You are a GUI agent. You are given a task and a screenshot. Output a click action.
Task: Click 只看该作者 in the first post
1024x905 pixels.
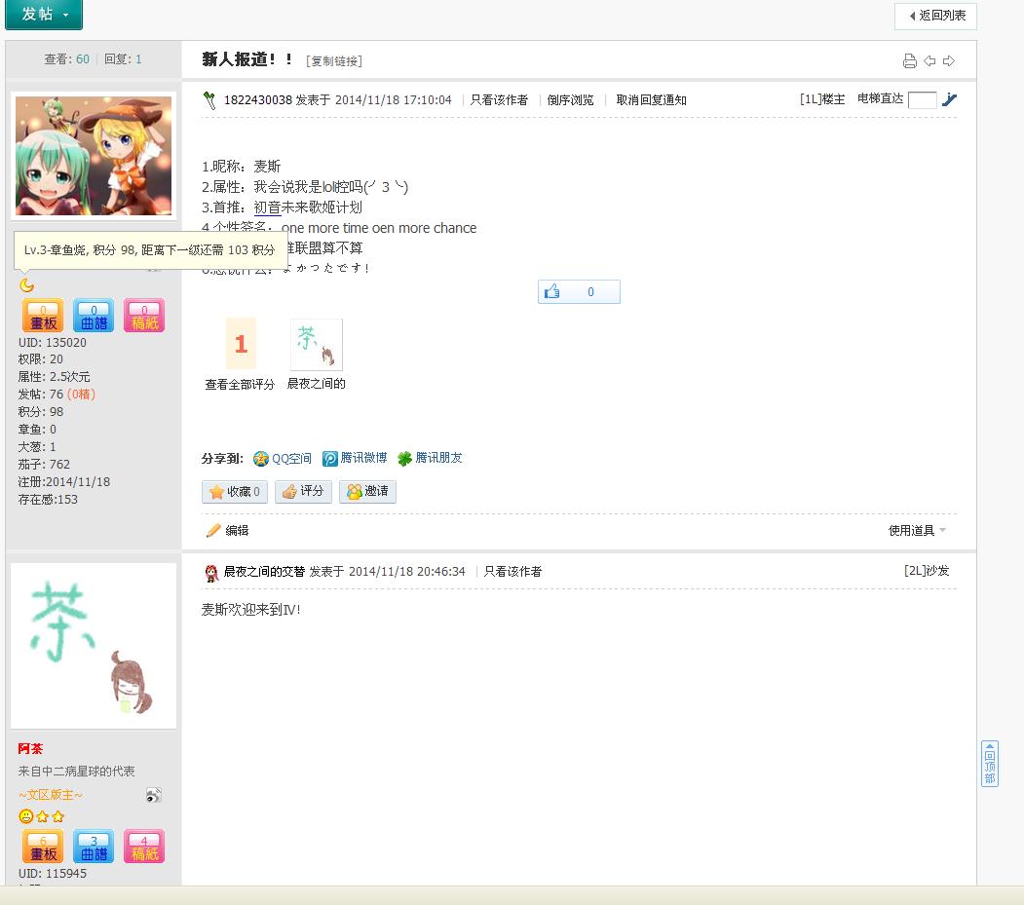tap(499, 100)
